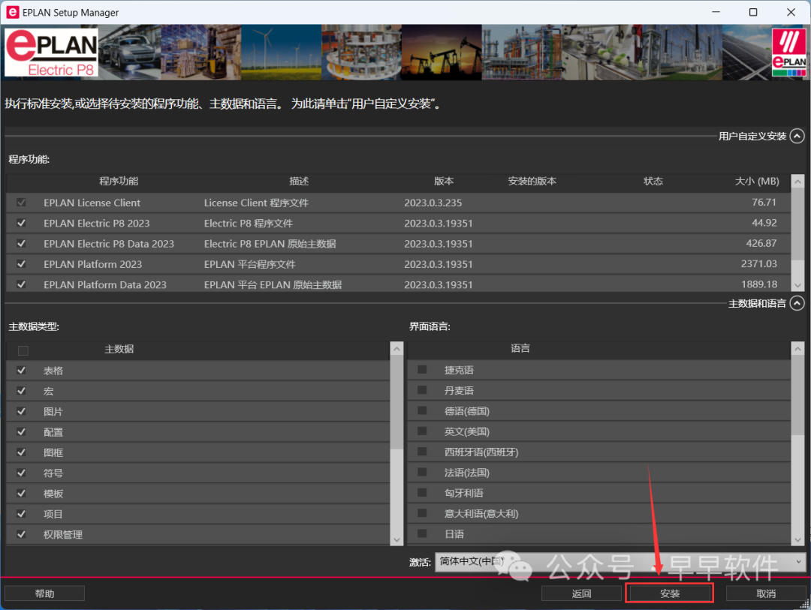Screen dimensions: 811x610
Task: Uncheck EPLAN Platform Data 2023 checkbox
Action: coord(21,284)
